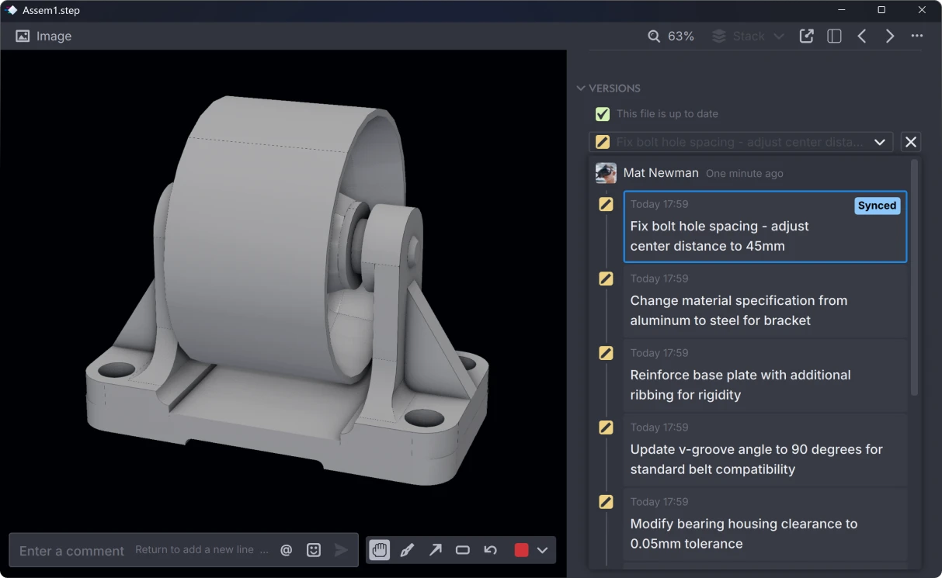The height and width of the screenshot is (578, 942).
Task: Insert an emoji into the comment
Action: pyautogui.click(x=313, y=549)
